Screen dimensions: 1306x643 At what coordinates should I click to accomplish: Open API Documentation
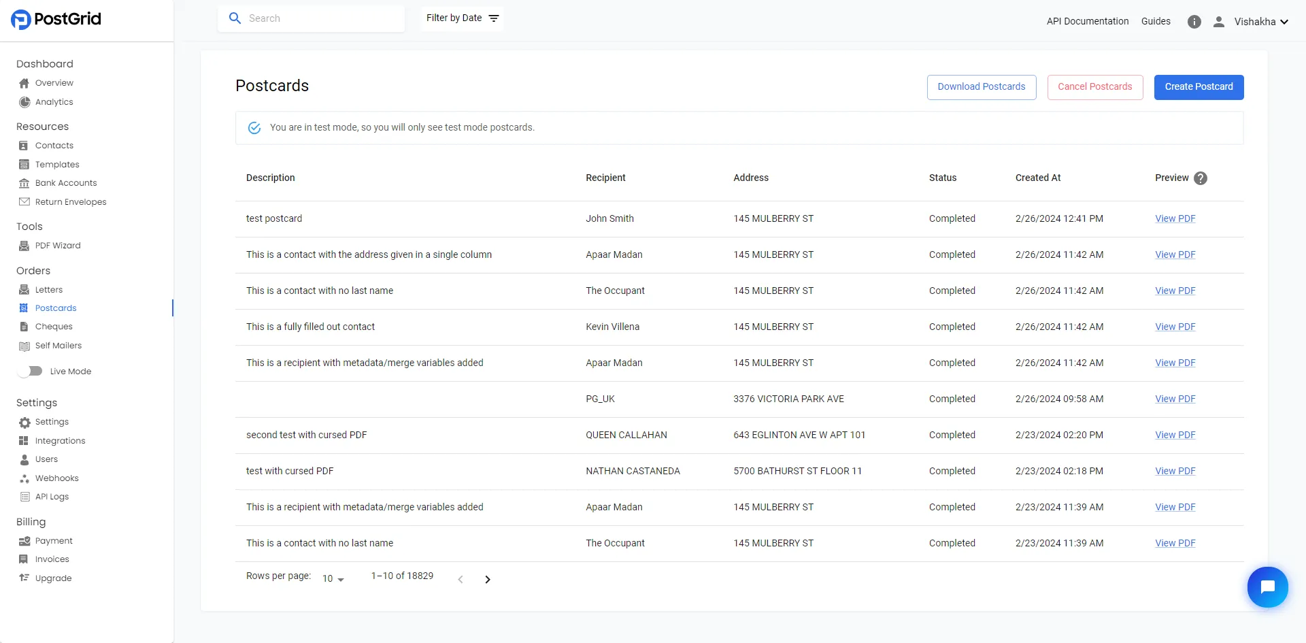[x=1087, y=21]
